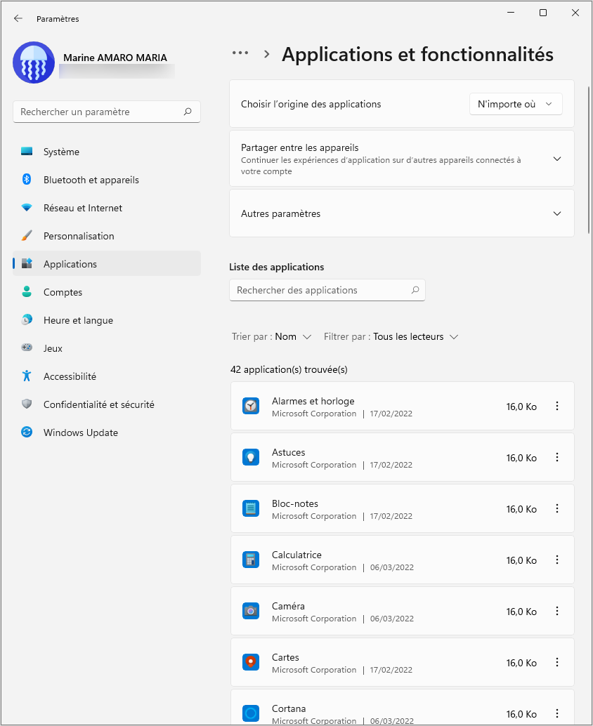Open the three-dot menu for Caméra
Image resolution: width=593 pixels, height=726 pixels.
click(557, 611)
